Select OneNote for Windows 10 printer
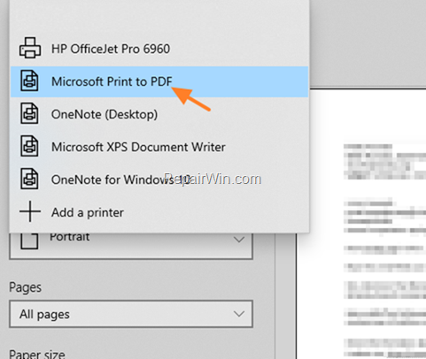The height and width of the screenshot is (359, 426). coord(159,179)
